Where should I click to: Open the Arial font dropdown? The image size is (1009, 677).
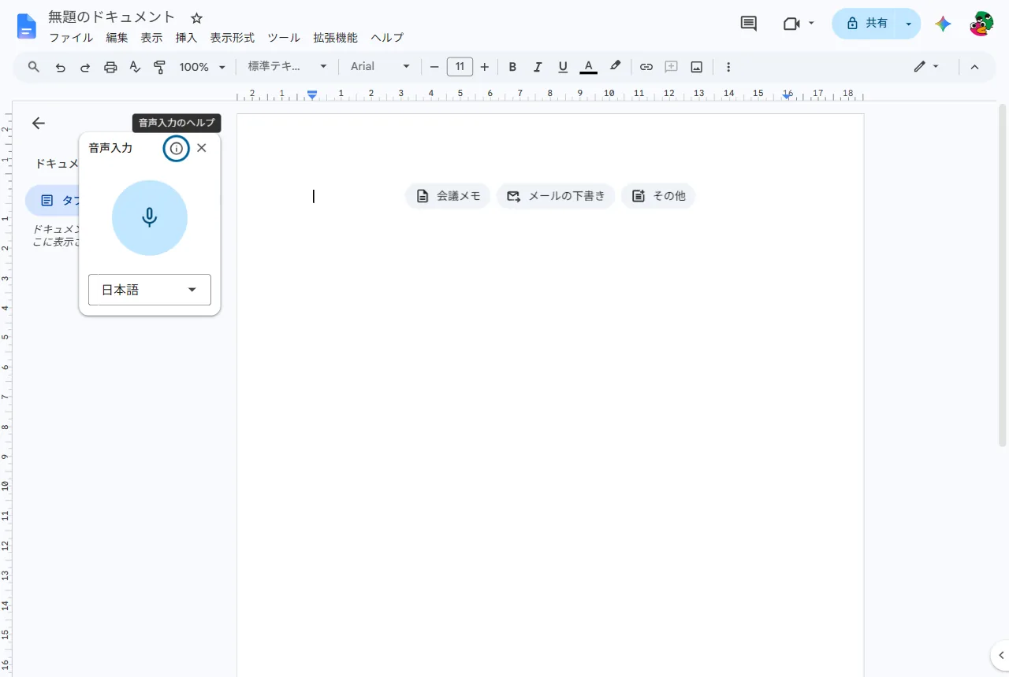pos(381,67)
